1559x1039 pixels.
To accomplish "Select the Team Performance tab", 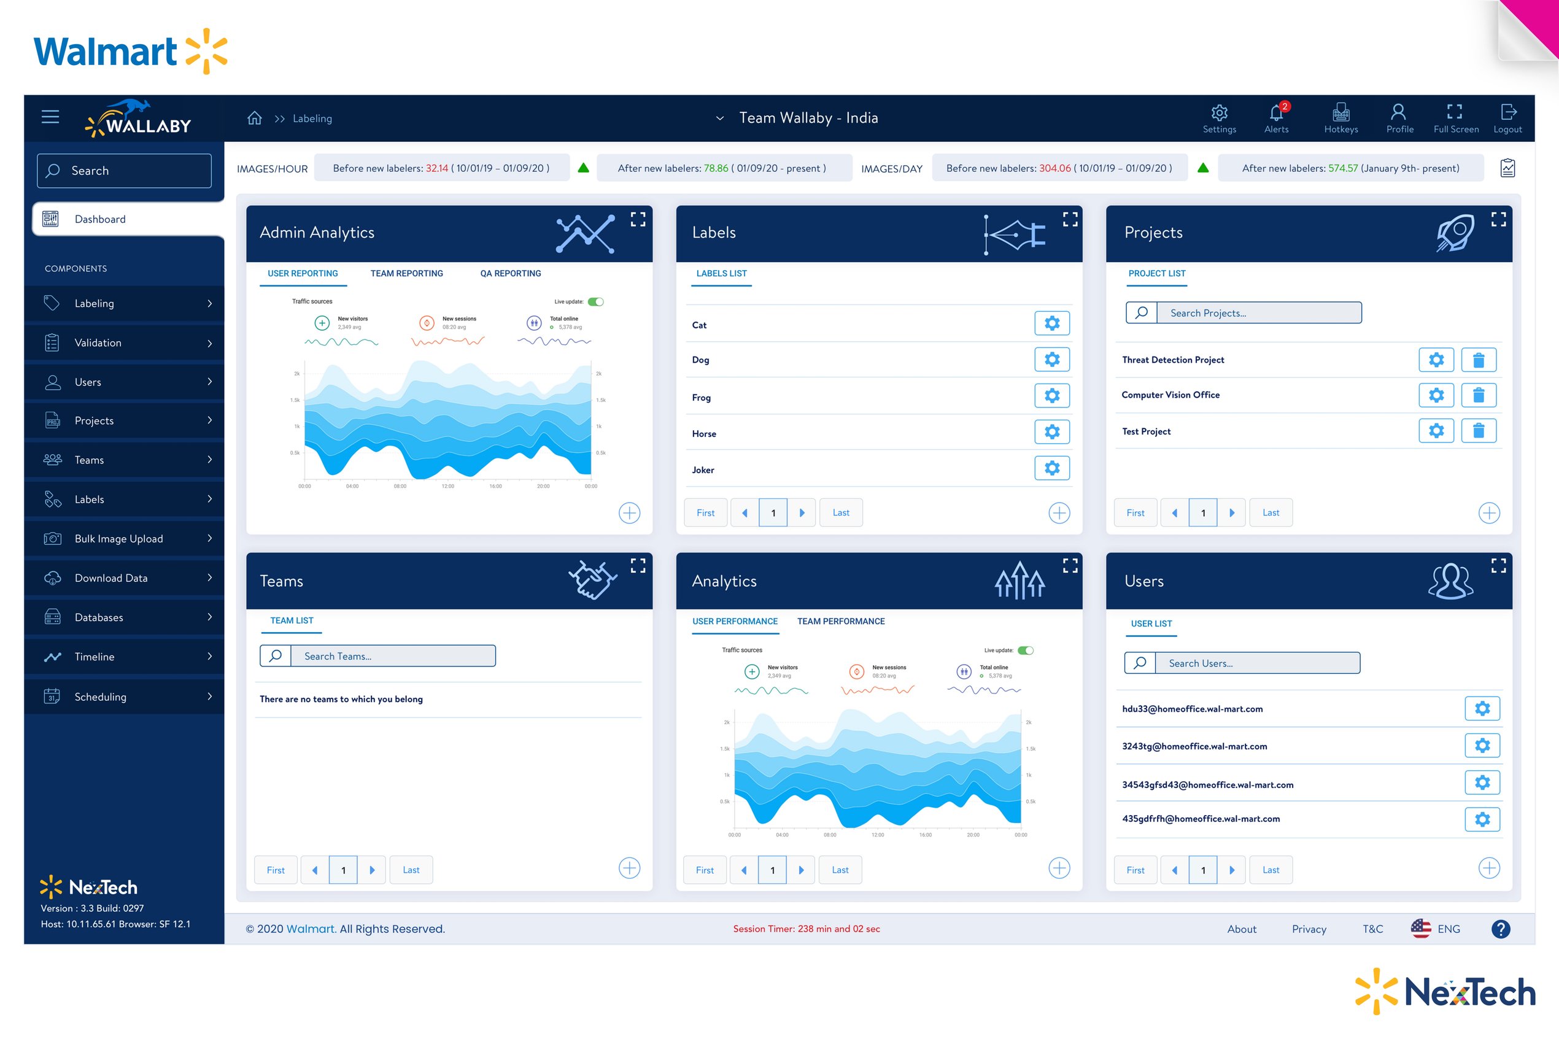I will click(x=840, y=622).
